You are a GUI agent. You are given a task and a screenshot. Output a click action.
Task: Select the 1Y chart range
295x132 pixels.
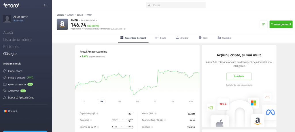pyautogui.click(x=155, y=101)
